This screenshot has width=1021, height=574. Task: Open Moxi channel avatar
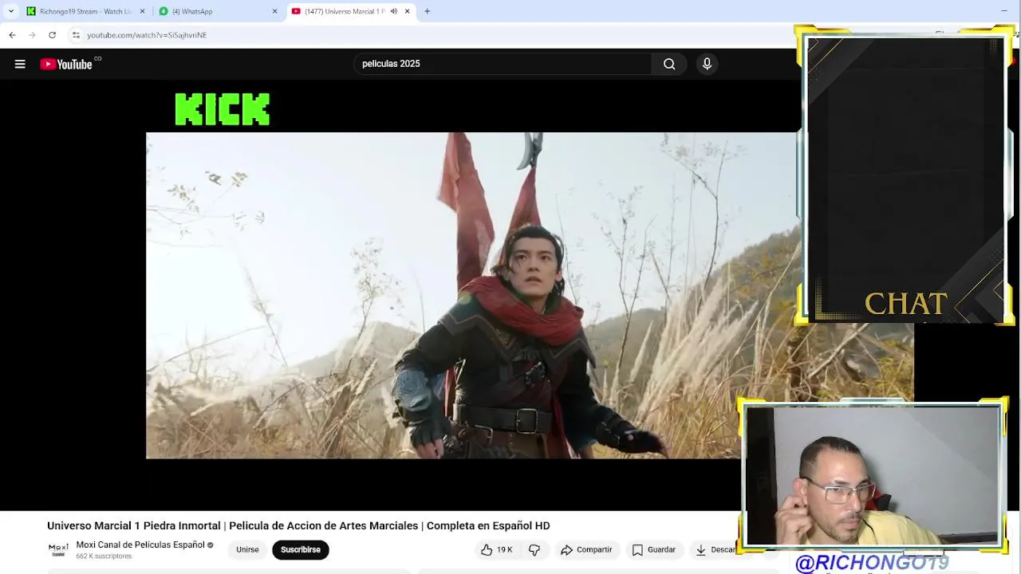(x=58, y=548)
